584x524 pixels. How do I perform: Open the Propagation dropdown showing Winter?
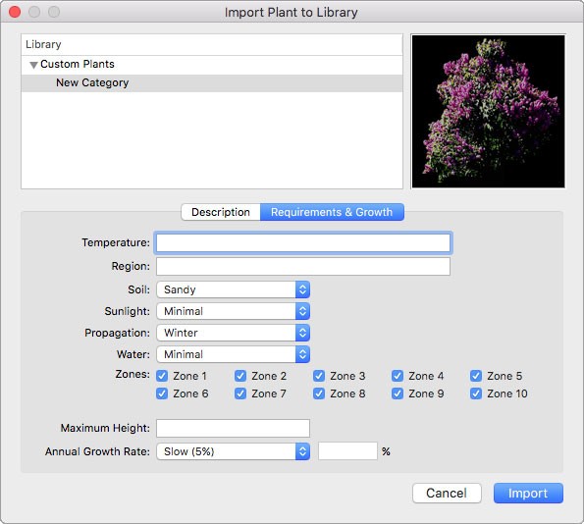pyautogui.click(x=234, y=333)
